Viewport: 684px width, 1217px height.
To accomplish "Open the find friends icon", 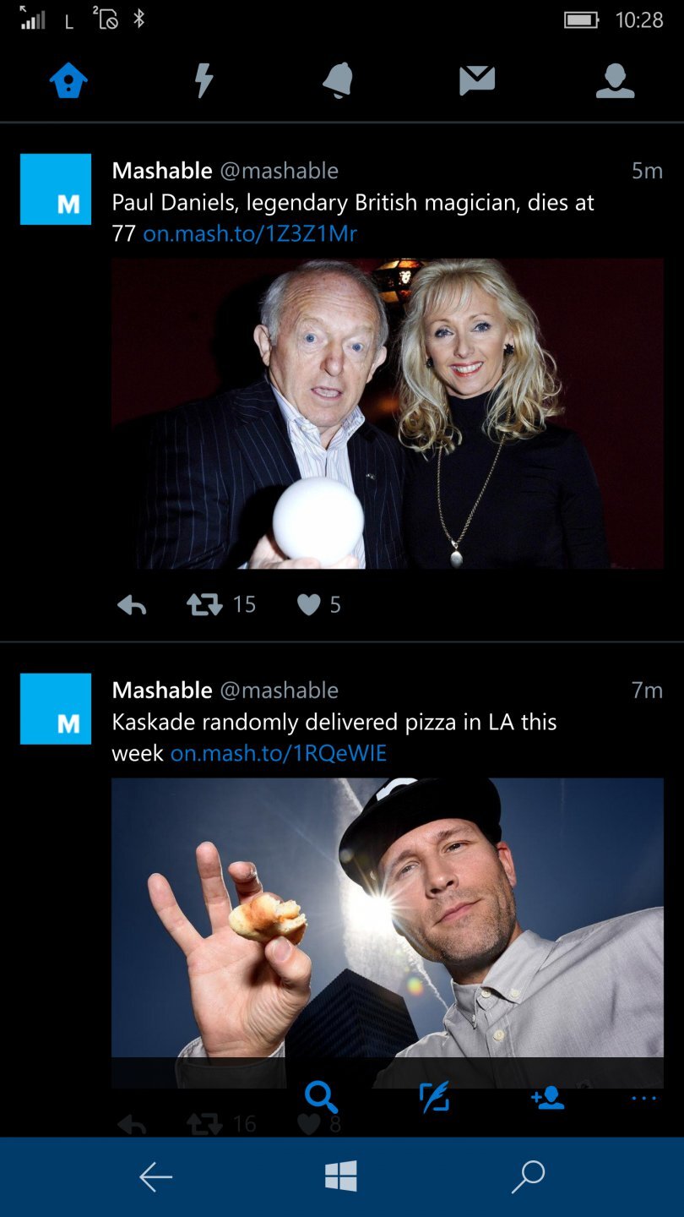I will pyautogui.click(x=546, y=1094).
